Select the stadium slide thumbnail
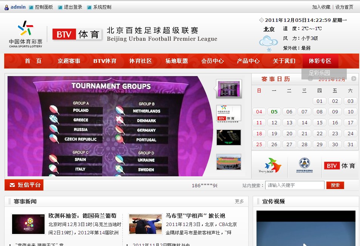This screenshot has height=246, width=360. pyautogui.click(x=229, y=162)
